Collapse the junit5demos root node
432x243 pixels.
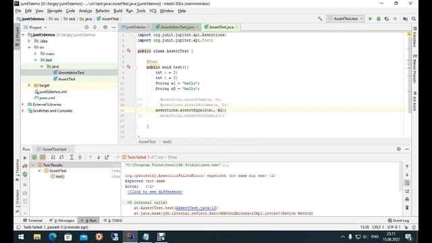pyautogui.click(x=23, y=34)
